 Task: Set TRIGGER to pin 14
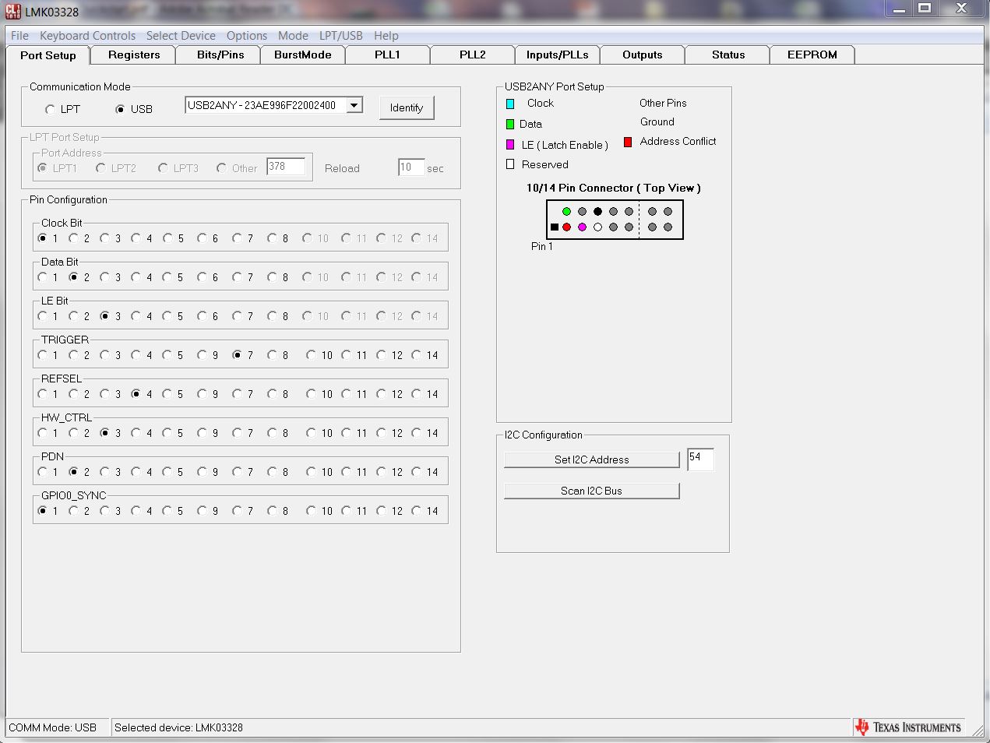click(x=416, y=355)
